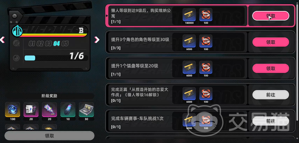The image size is (299, 143).
Task: Switch to stage 01 tab
Action: pyautogui.click(x=32, y=44)
